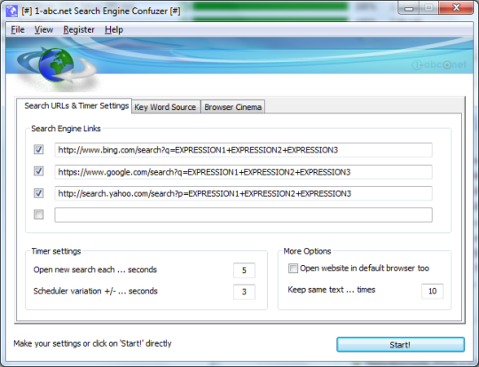
Task: Click the Timer settings group label
Action: [56, 251]
